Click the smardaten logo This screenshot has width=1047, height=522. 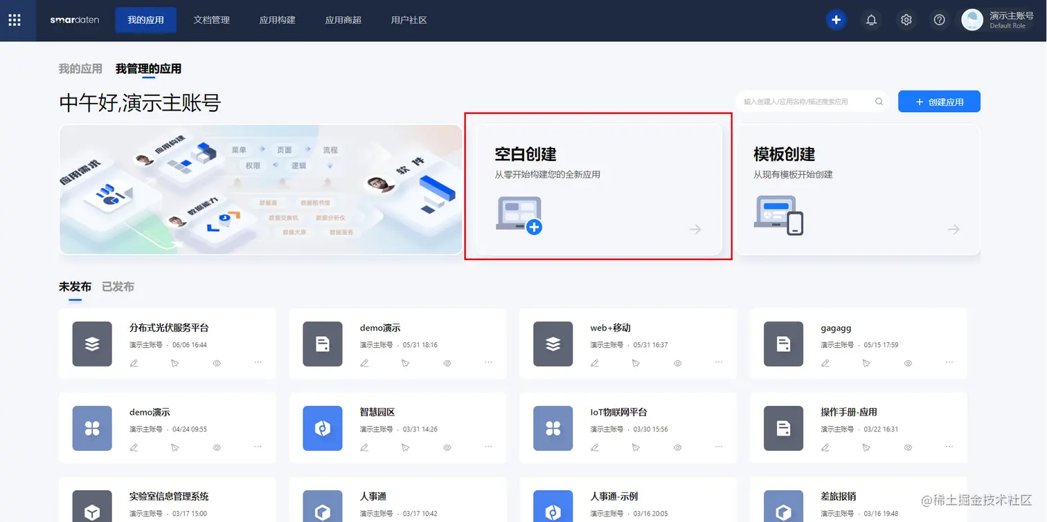[x=74, y=20]
